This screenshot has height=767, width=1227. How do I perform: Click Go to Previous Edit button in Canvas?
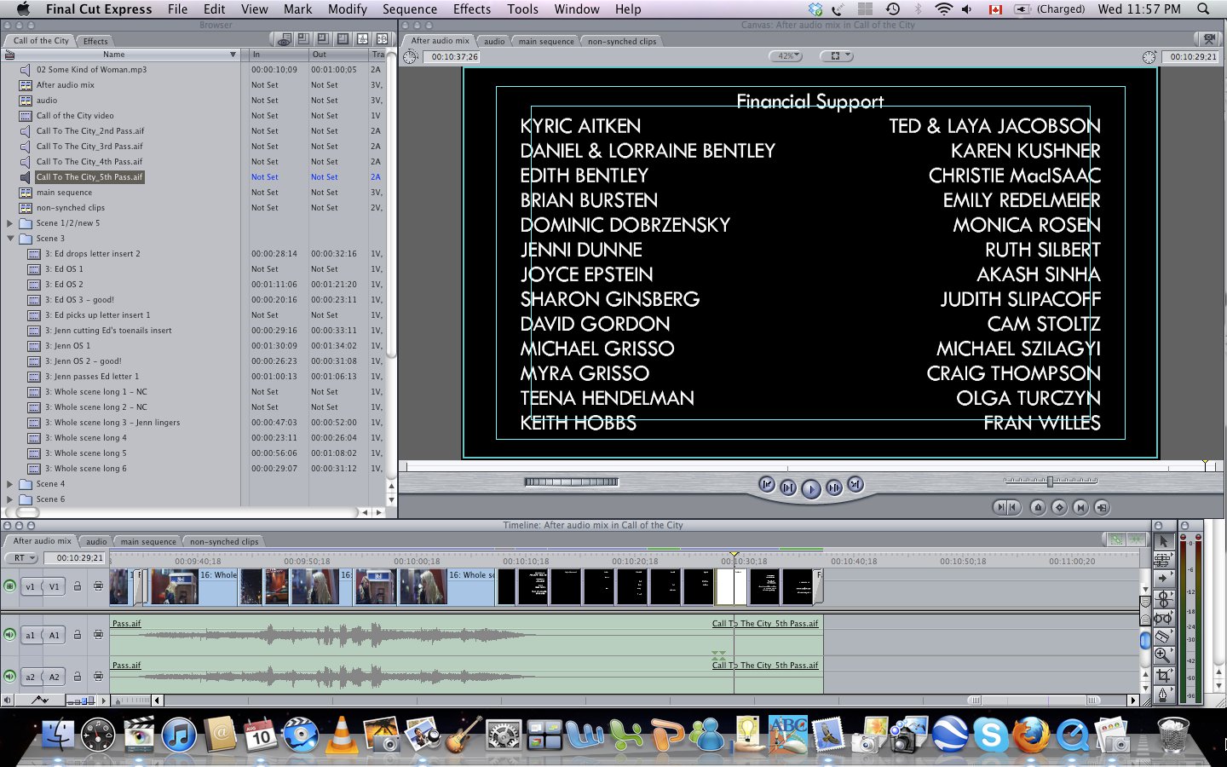[x=767, y=484]
